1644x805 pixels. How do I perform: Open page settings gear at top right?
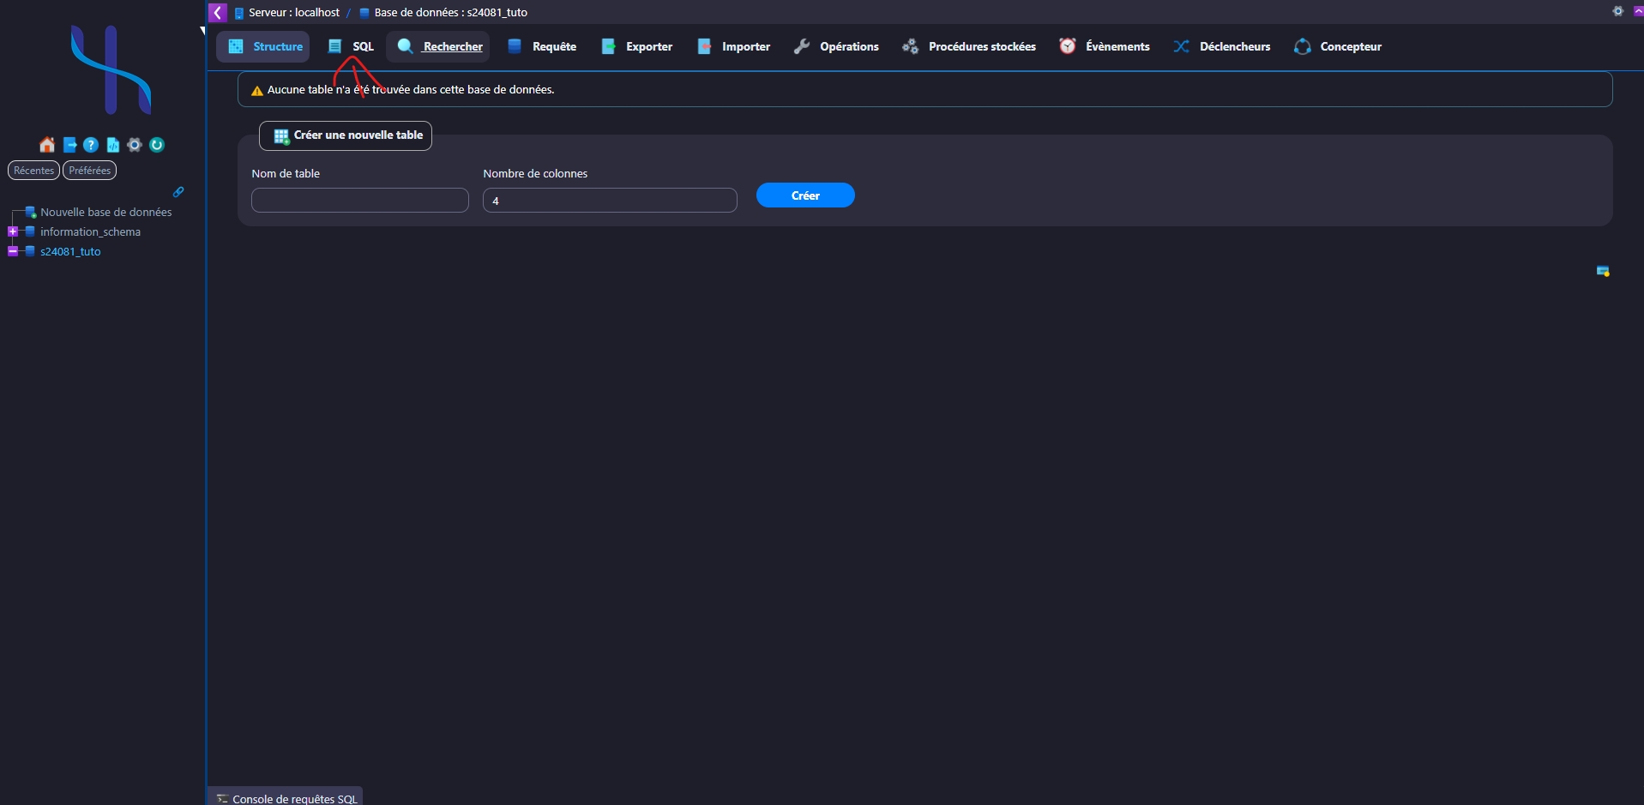1617,11
